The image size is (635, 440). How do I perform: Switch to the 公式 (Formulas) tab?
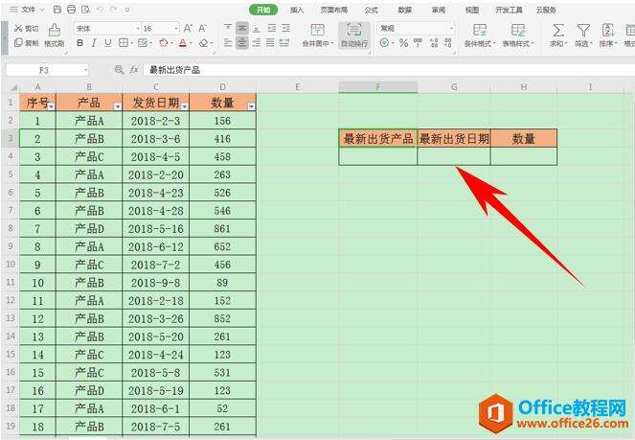coord(371,9)
